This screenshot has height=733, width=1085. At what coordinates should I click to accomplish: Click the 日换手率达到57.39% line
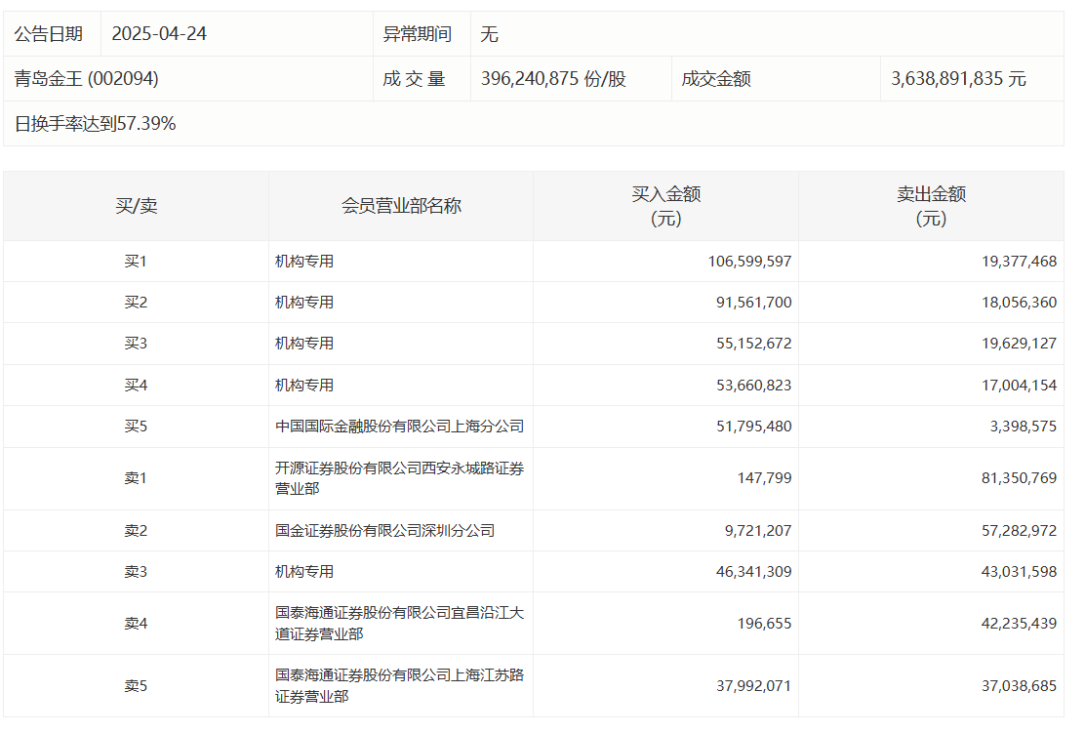click(x=96, y=124)
